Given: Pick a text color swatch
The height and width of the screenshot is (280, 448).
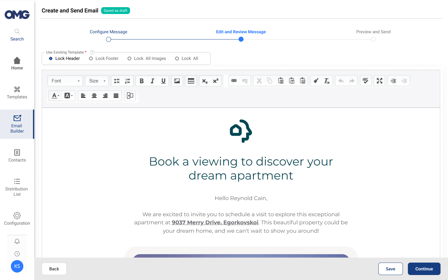Looking at the screenshot, I should [55, 96].
